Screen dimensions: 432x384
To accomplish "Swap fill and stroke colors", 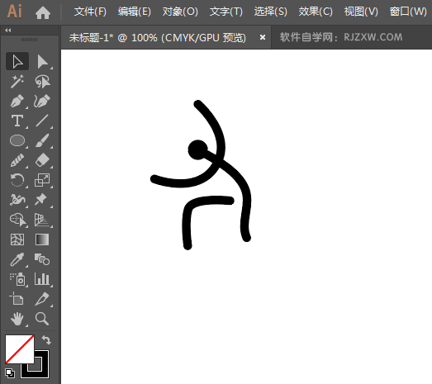I will pos(46,340).
